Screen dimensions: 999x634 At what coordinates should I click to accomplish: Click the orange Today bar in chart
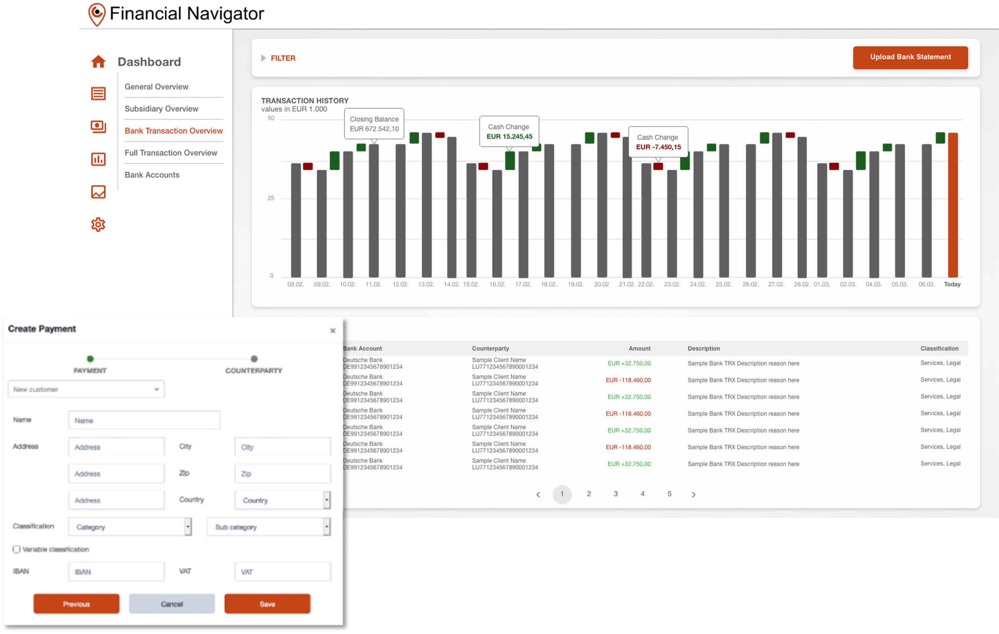point(953,205)
